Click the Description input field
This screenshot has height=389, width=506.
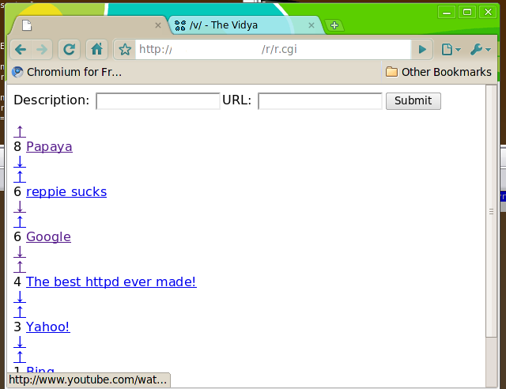pos(158,101)
